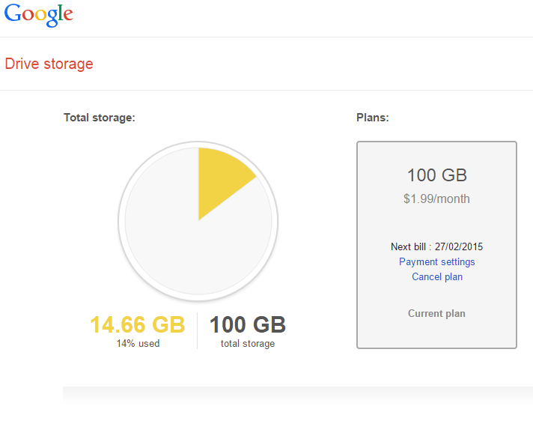Click the total storage caption below the chart
Image resolution: width=533 pixels, height=421 pixels.
[x=247, y=344]
